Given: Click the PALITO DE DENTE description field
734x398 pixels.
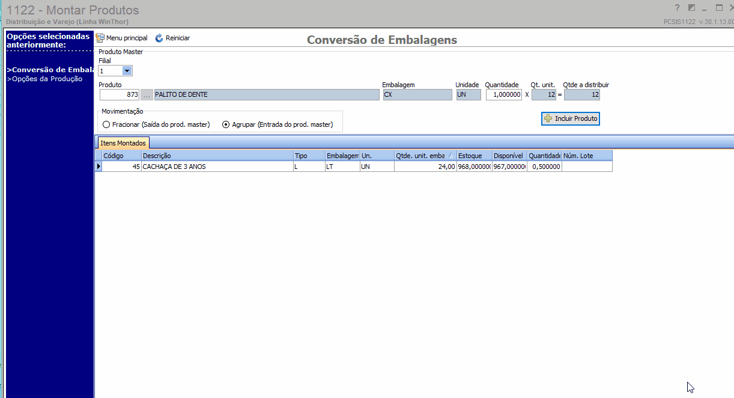Looking at the screenshot, I should 267,94.
